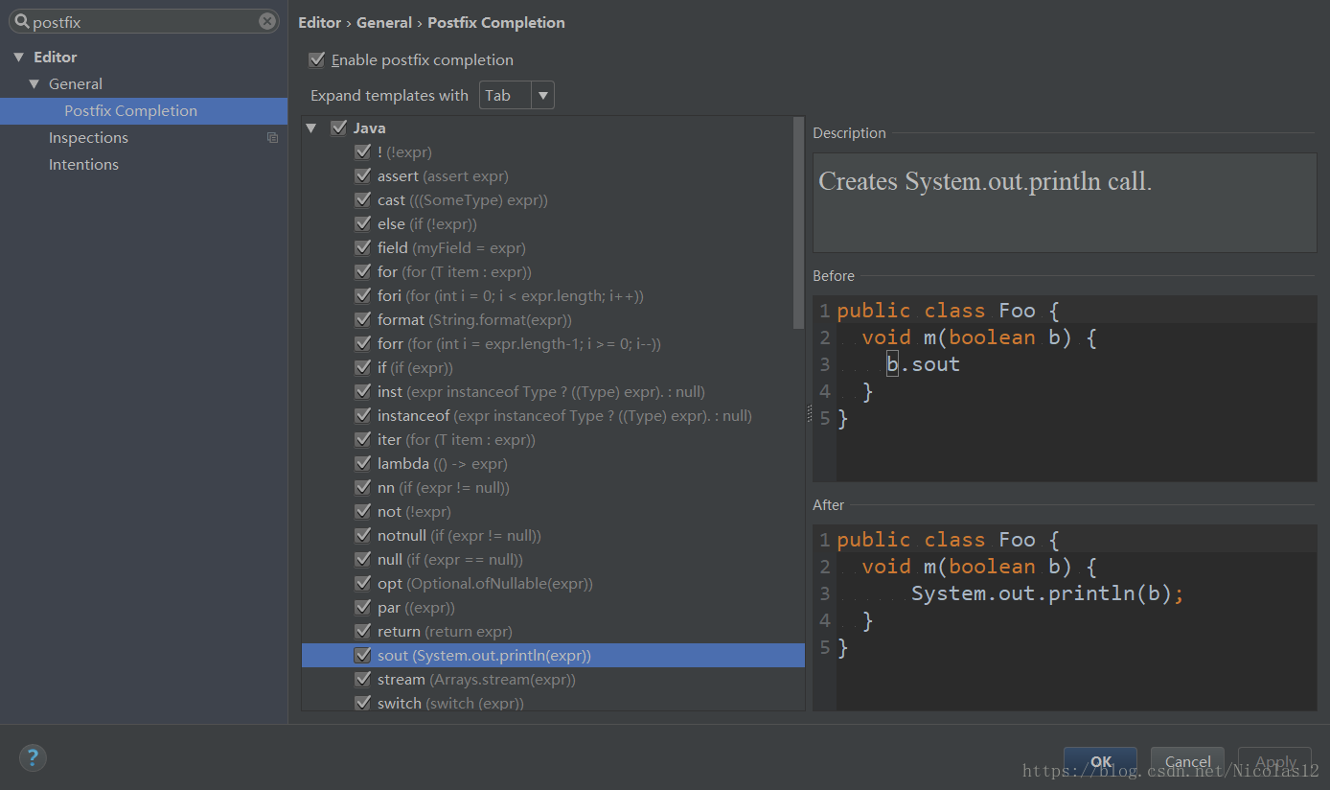Toggle Enable postfix completion checkbox
Image resolution: width=1330 pixels, height=790 pixels.
click(317, 59)
